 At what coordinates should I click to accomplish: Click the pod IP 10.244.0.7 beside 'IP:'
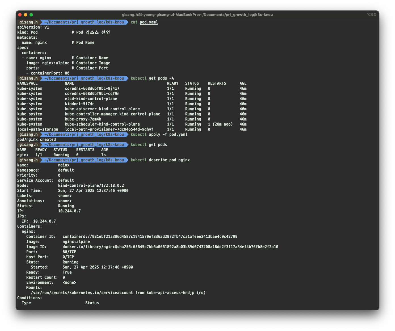point(70,211)
